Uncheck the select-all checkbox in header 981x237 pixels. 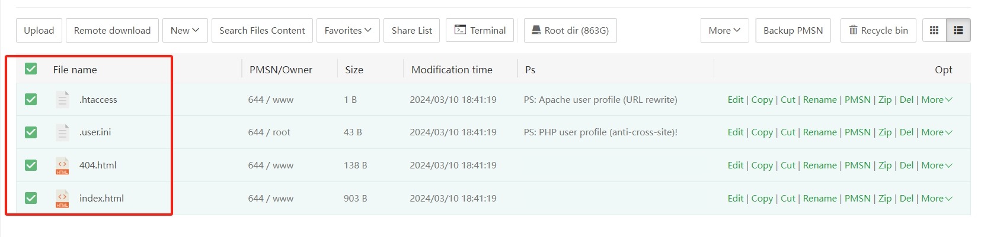[31, 69]
